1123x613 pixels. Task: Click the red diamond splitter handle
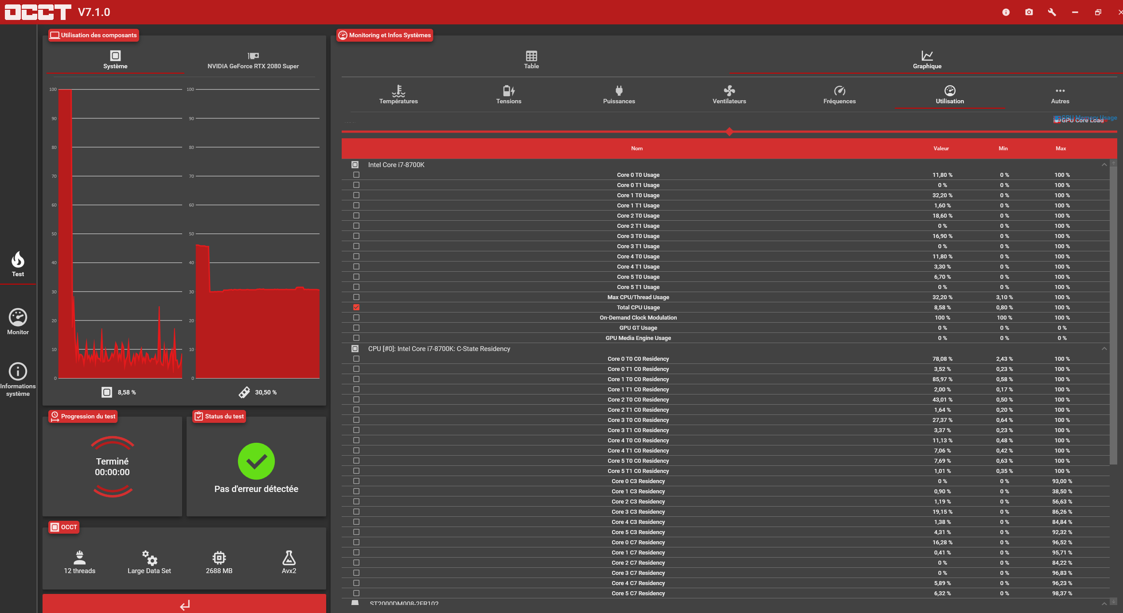pos(729,132)
